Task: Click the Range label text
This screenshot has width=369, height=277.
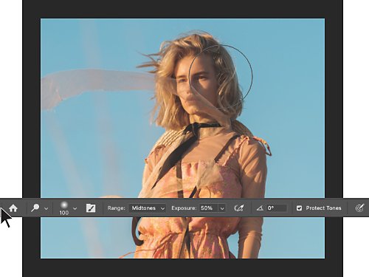Action: point(117,208)
